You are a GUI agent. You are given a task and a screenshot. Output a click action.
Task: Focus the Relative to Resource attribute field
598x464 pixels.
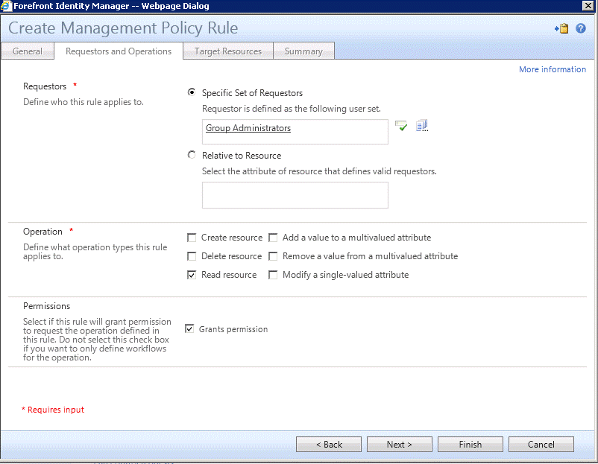pyautogui.click(x=295, y=195)
